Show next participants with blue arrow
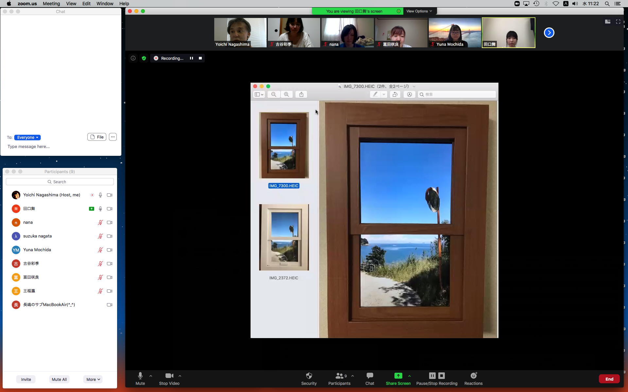 tap(549, 33)
